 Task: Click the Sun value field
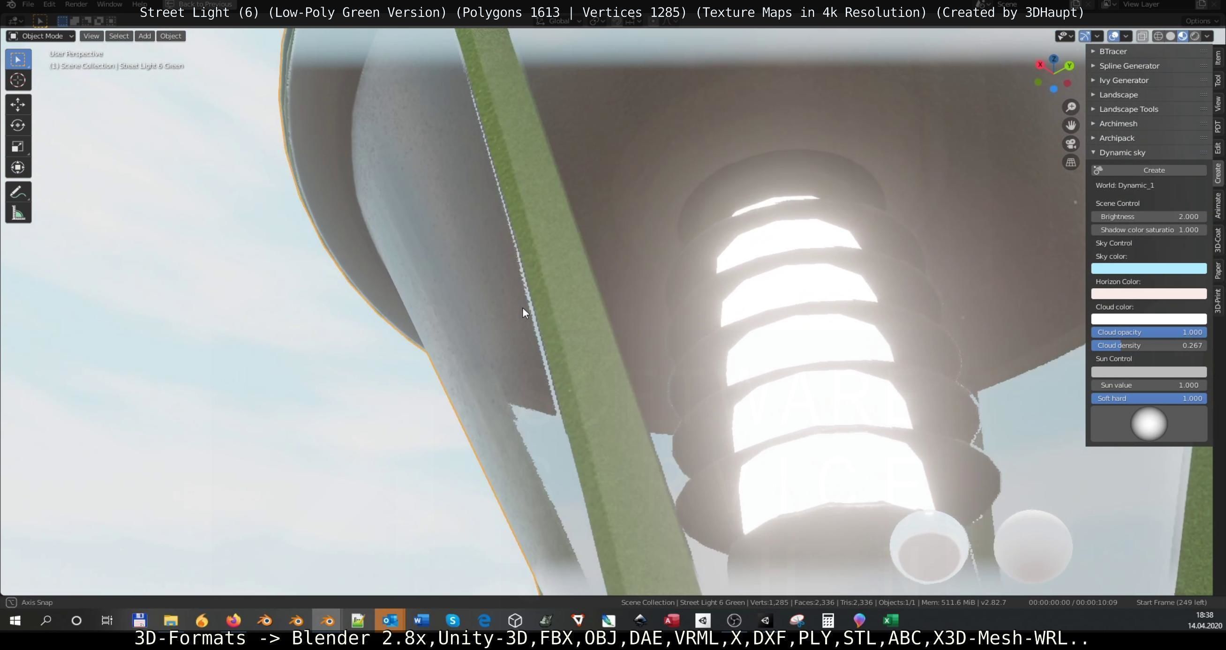tap(1149, 385)
